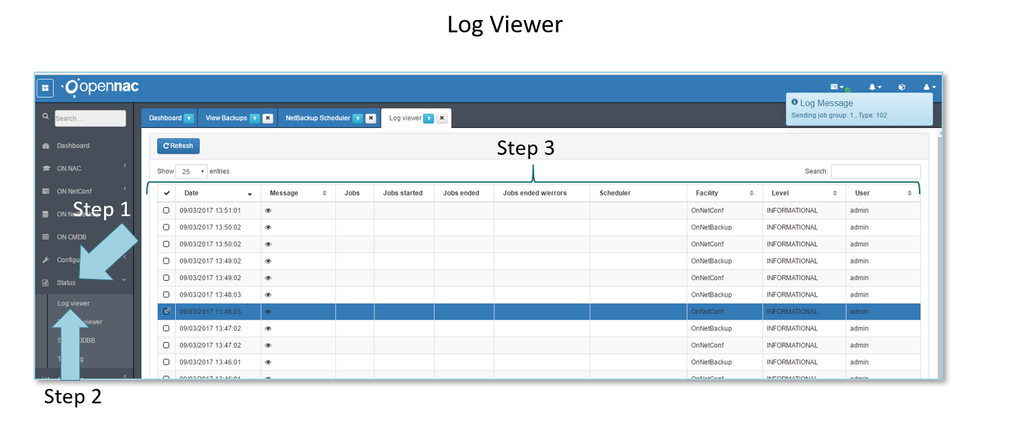Open Log viewer in the sidebar
The image size is (1010, 424).
pyautogui.click(x=74, y=304)
